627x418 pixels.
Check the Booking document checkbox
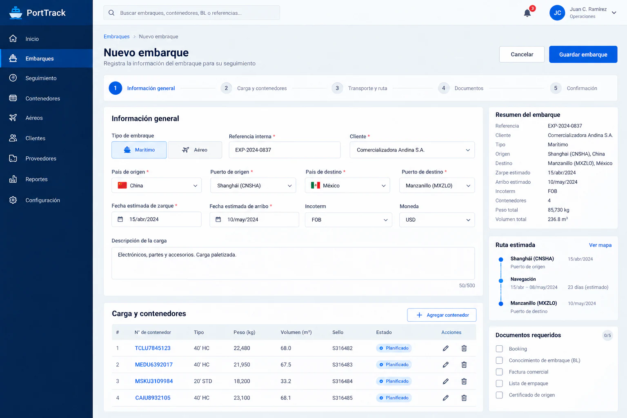click(x=499, y=349)
